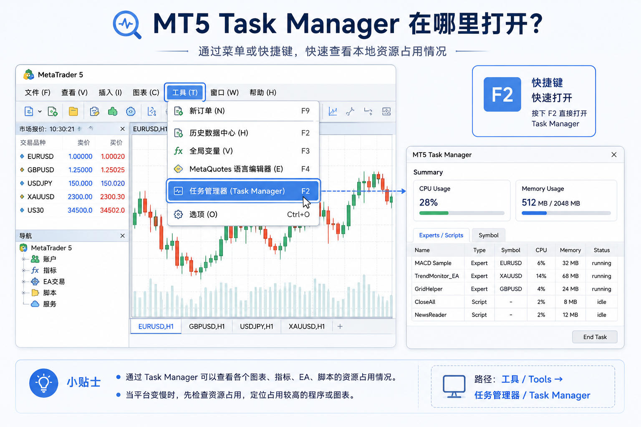This screenshot has height=427, width=641.
Task: Click the MetaTrader 5 root icon in navigator
Action: point(24,248)
